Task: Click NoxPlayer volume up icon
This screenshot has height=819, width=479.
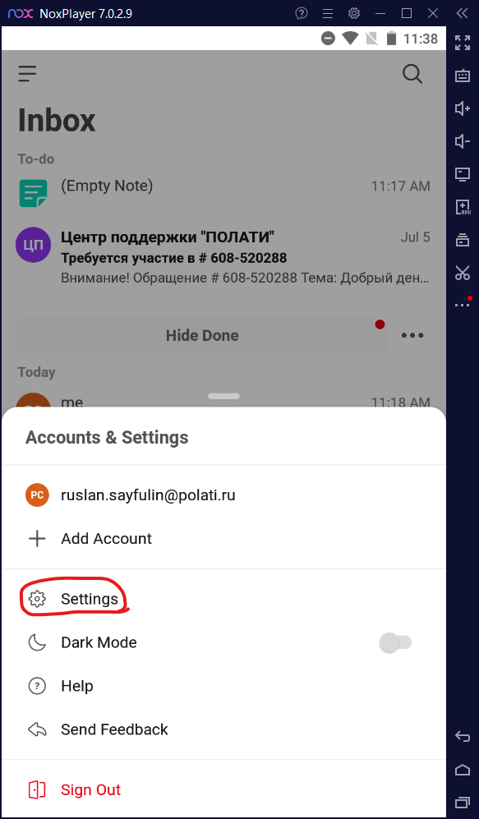Action: coord(463,108)
